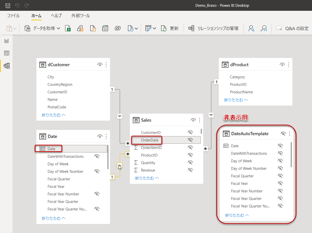Screen dimensions: 312x233
Task: Undo the last action
Action: tap(17, 5)
